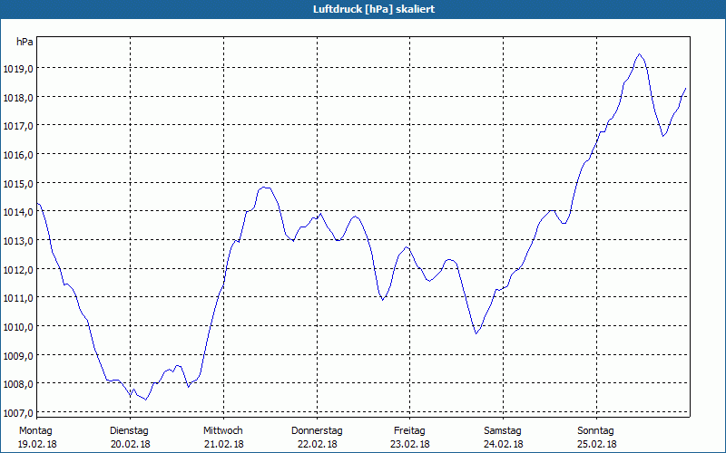Viewport: 726px width, 453px height.
Task: Select the Samstag day label
Action: coord(503,430)
